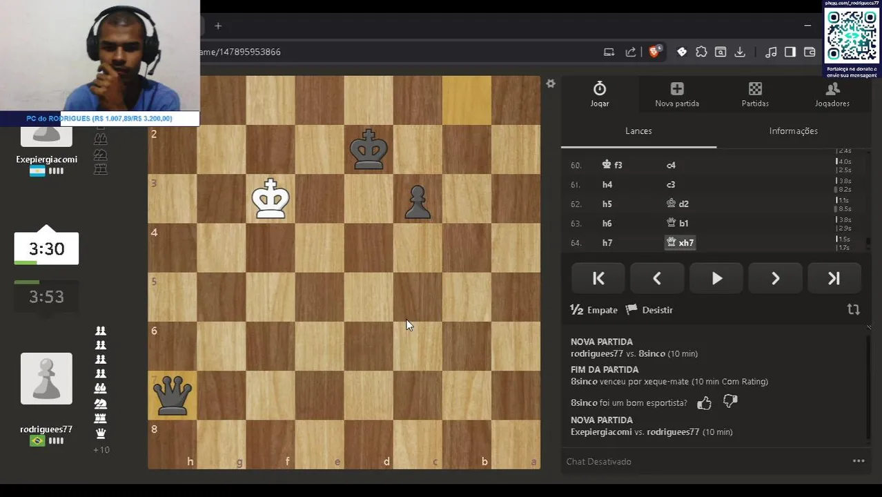Open the Jogadores tab
The width and height of the screenshot is (882, 497).
[x=832, y=95]
